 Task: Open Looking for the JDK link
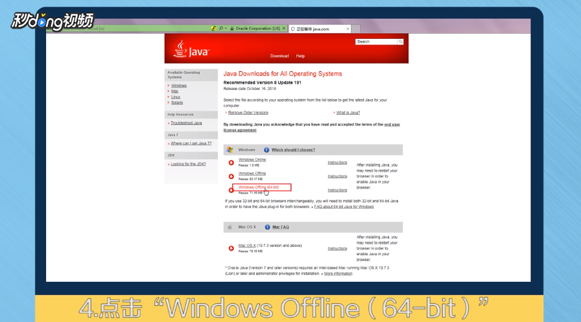tap(188, 164)
